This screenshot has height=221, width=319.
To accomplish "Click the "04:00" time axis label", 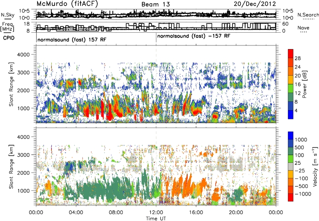I will [x=76, y=213].
